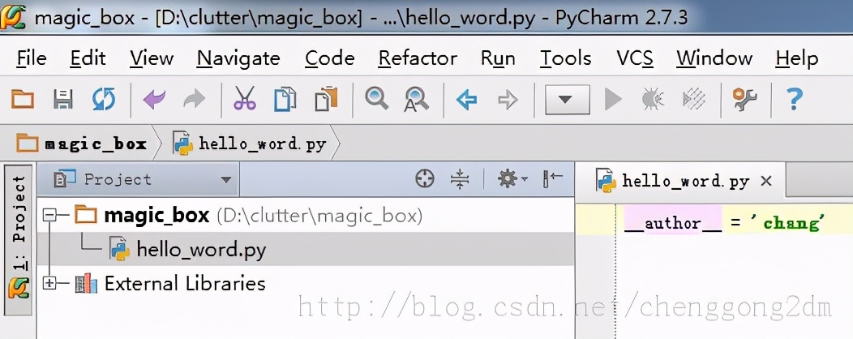Select hello_word.py in project tree
Viewport: 853px width, 339px height.
point(187,250)
